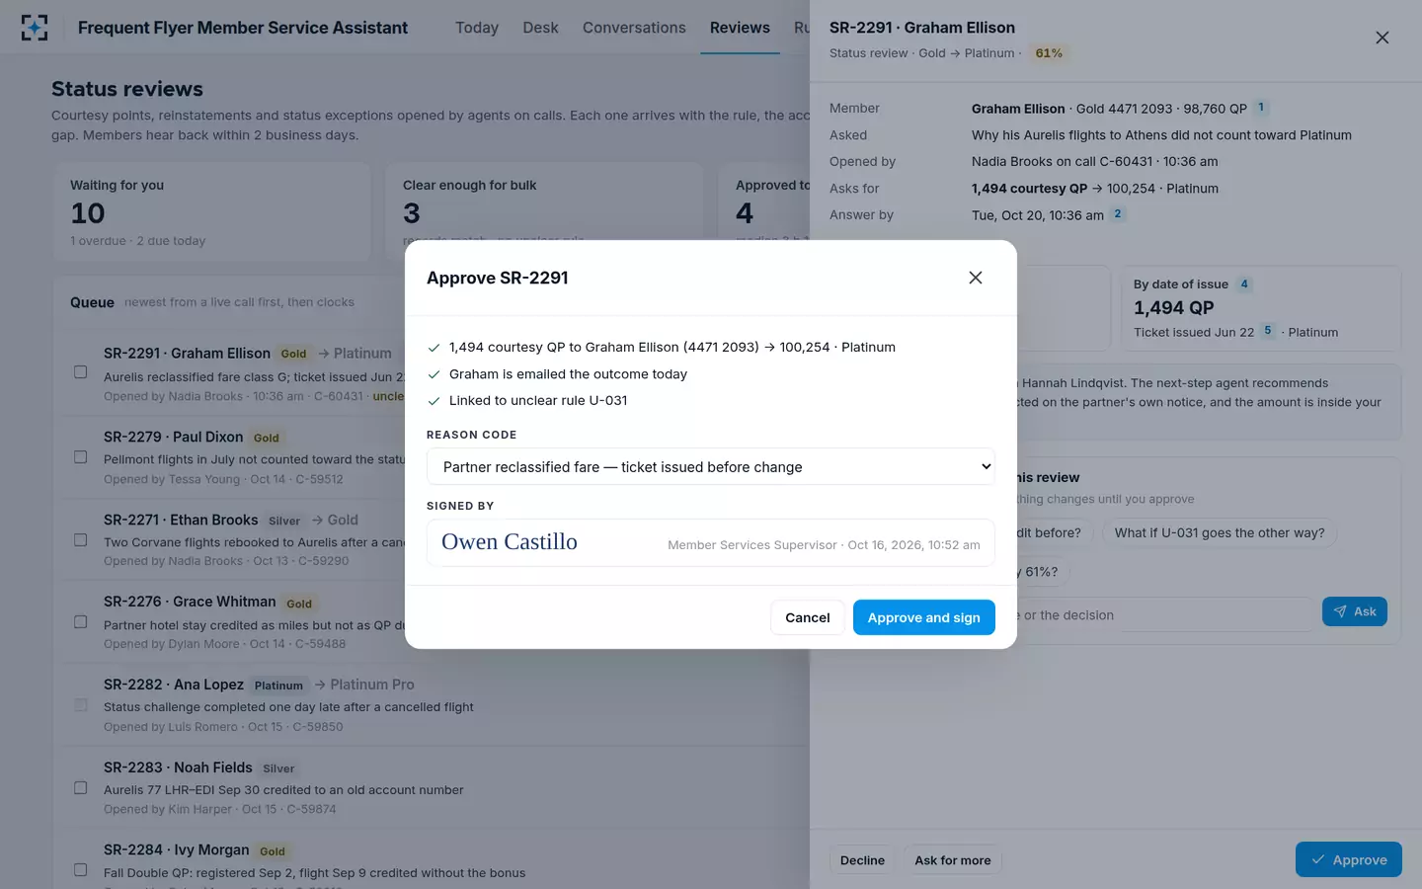Click the blue Approve button in side panel
The width and height of the screenshot is (1422, 889).
click(1349, 859)
